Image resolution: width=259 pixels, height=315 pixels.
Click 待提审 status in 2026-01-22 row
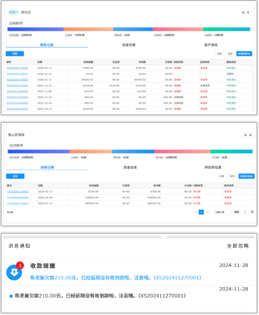tap(230, 74)
